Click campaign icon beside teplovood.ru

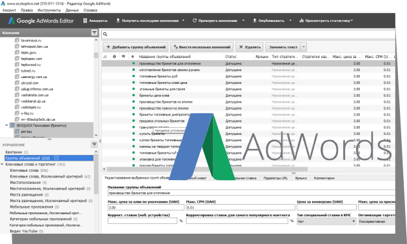pos(17,65)
